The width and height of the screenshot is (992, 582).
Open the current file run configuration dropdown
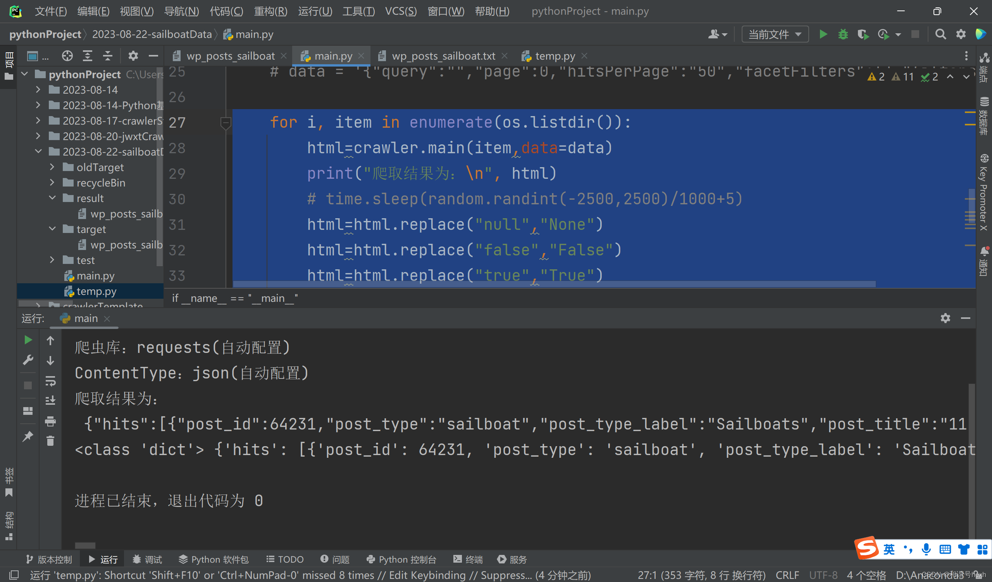(x=775, y=34)
